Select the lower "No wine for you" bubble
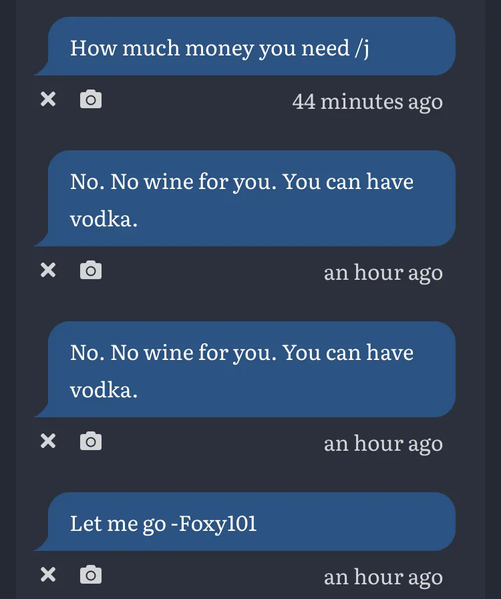Viewport: 501px width, 599px height. coord(251,370)
